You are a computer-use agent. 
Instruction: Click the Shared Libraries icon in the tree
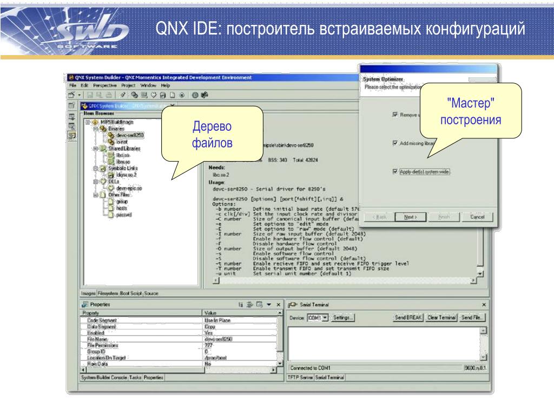[x=103, y=149]
